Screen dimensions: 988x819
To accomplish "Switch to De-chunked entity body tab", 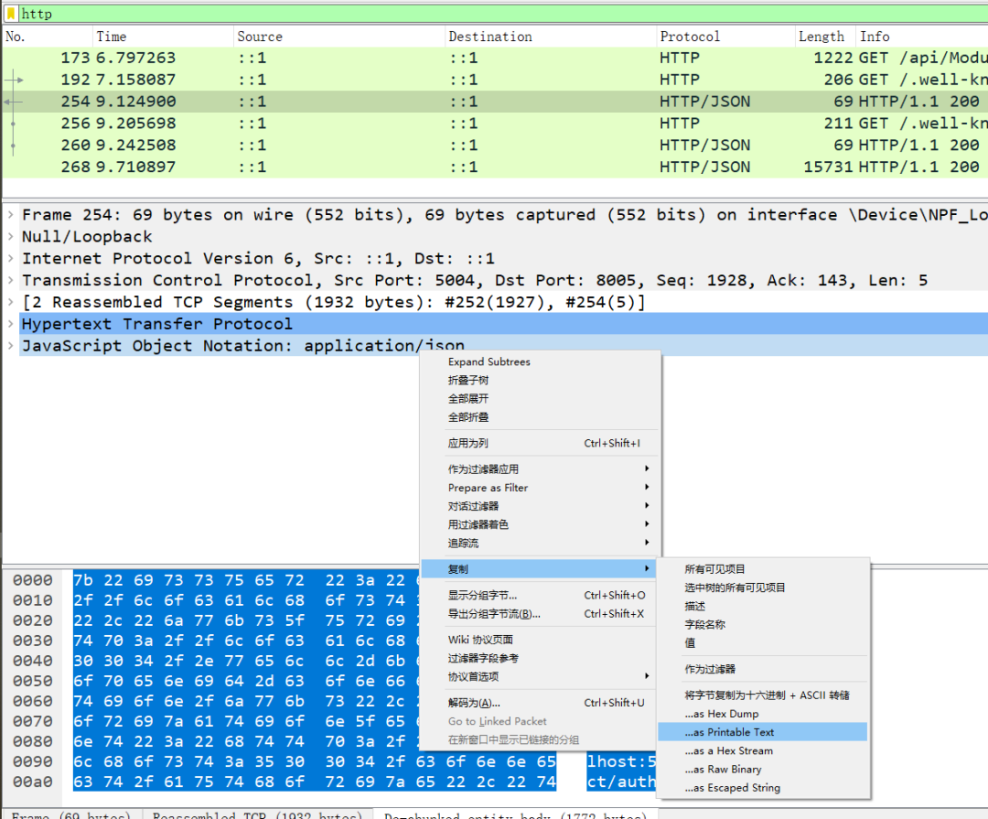I will pyautogui.click(x=515, y=814).
